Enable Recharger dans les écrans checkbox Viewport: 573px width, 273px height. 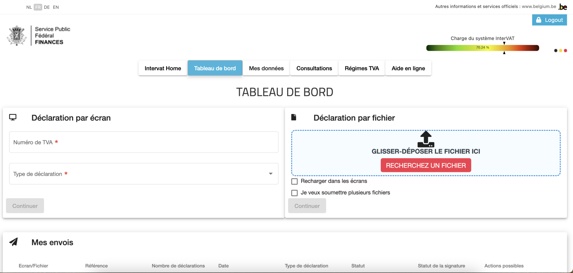(294, 181)
